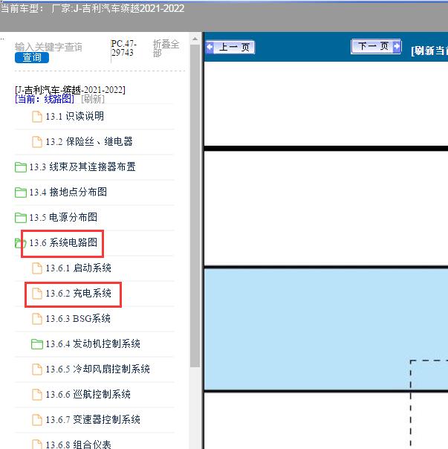Click document icon beside 13.6.1 启动系统
This screenshot has height=449, width=448.
(37, 268)
